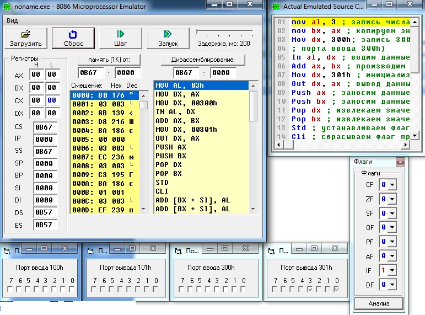Click the Дизассемблирование: button
The height and width of the screenshot is (315, 425).
[203, 60]
